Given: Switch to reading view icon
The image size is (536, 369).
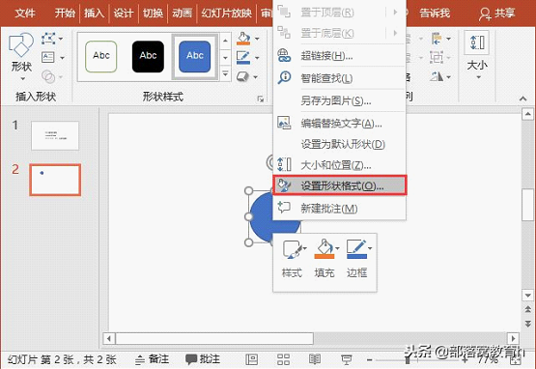Looking at the screenshot, I should (x=315, y=359).
